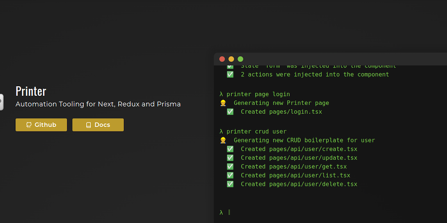The width and height of the screenshot is (447, 223).
Task: Click the green terminal window dot
Action: click(241, 59)
